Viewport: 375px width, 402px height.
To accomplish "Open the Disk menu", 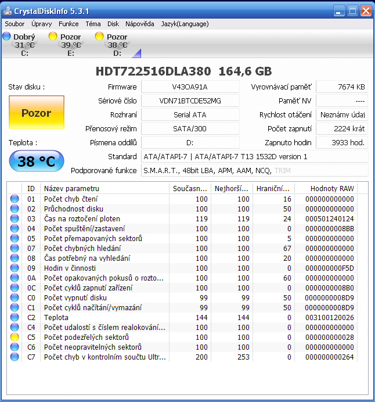I will (113, 24).
